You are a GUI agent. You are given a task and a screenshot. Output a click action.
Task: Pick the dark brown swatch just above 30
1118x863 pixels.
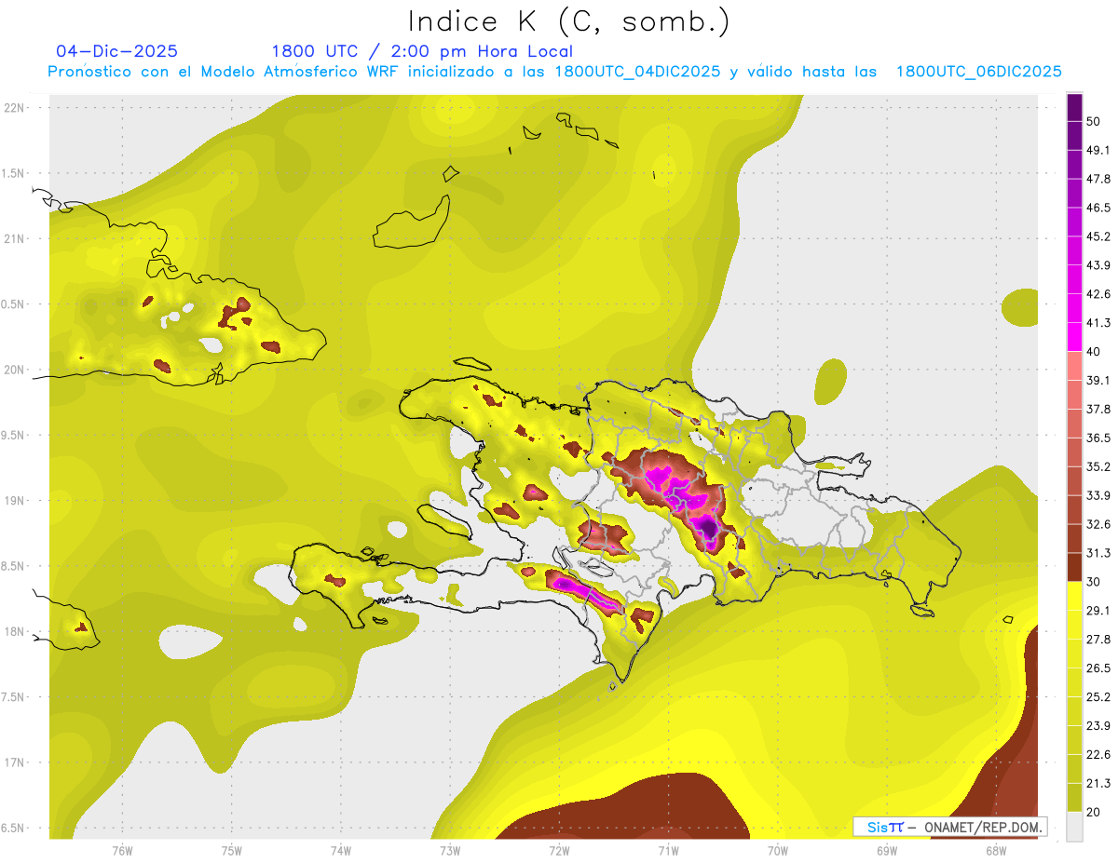(x=1074, y=567)
